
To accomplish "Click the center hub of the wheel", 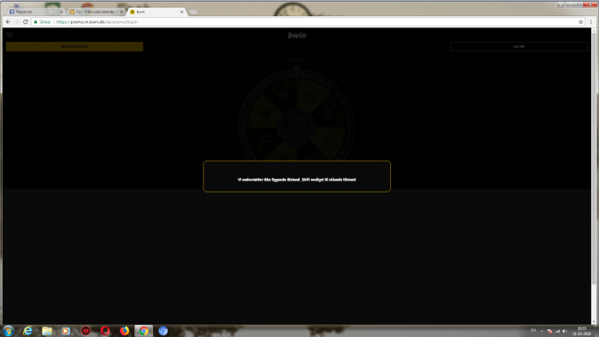I will [297, 127].
